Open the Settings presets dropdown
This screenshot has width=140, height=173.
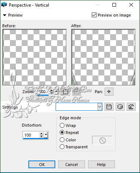(99, 107)
